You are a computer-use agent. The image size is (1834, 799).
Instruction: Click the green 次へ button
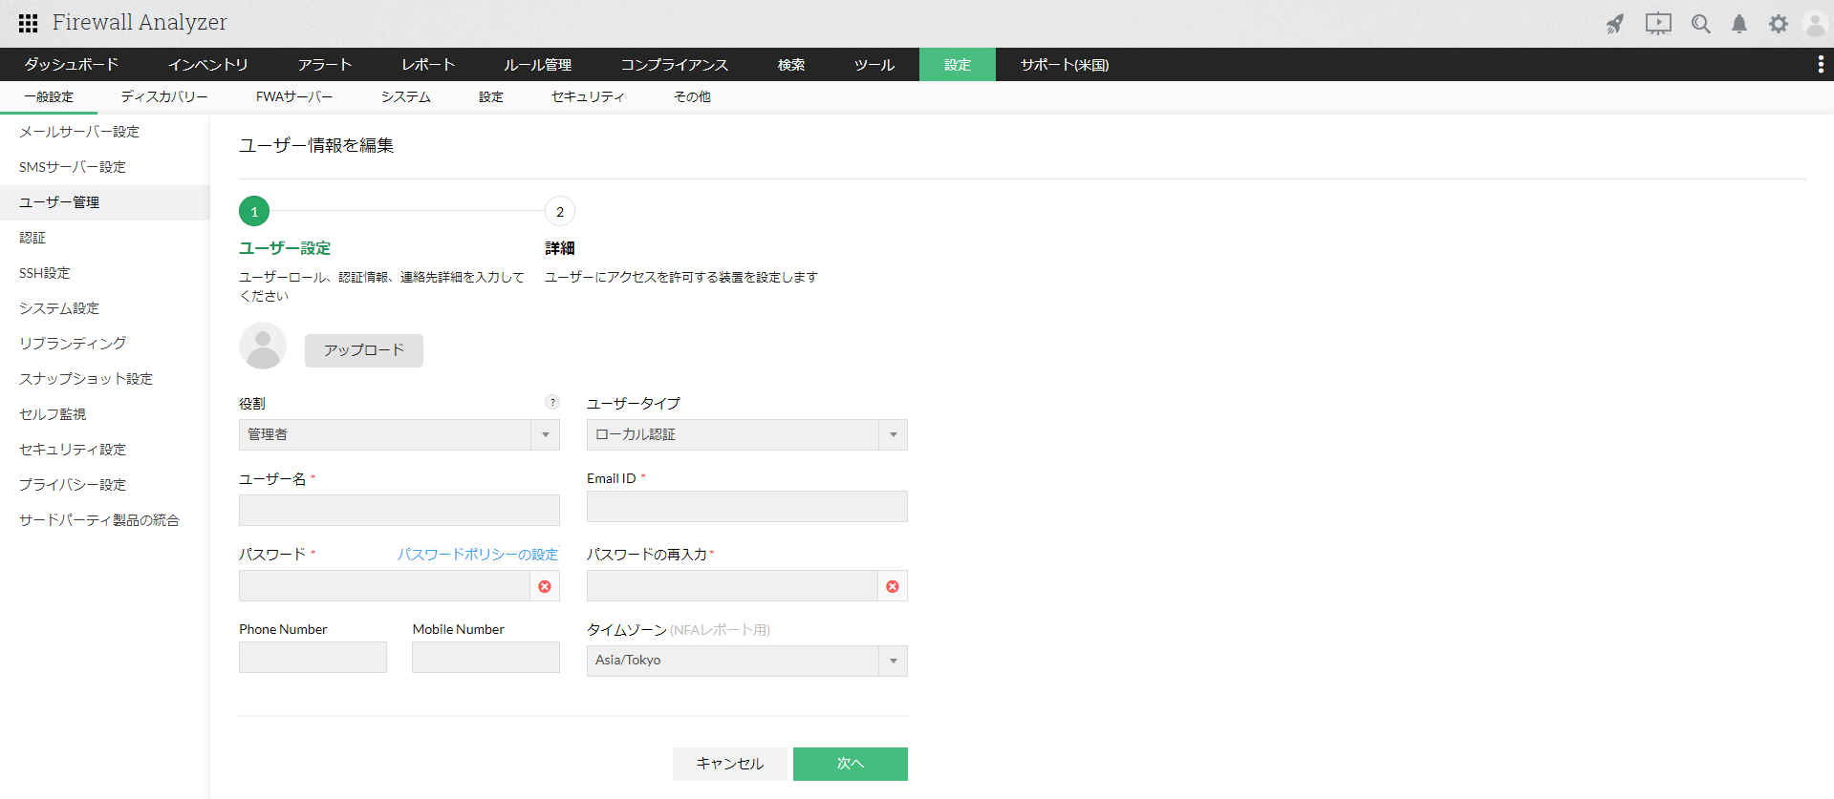coord(851,764)
